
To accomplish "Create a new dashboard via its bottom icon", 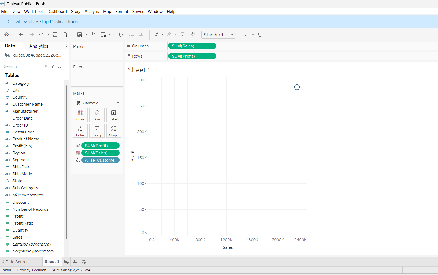I will pyautogui.click(x=75, y=262).
